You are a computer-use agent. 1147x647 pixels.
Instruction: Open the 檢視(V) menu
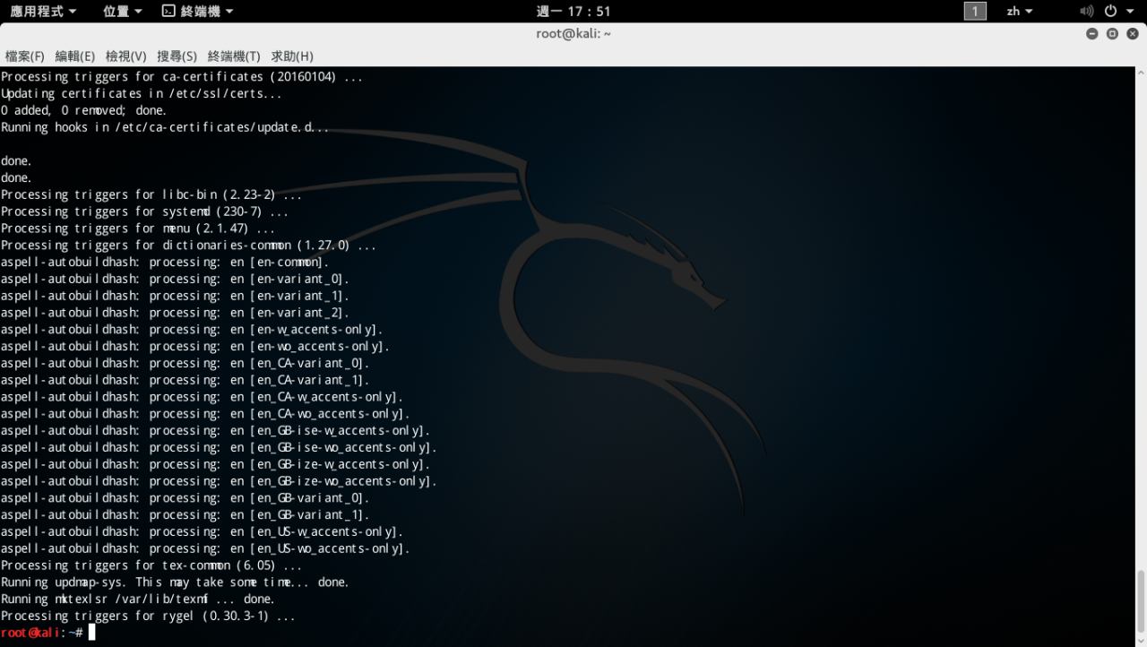point(125,56)
